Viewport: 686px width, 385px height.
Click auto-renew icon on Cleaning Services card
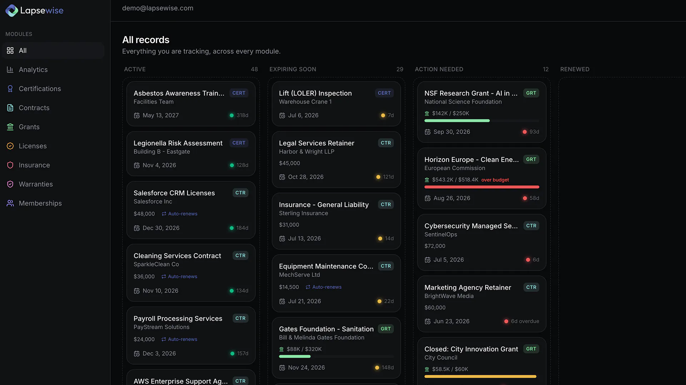click(x=164, y=277)
